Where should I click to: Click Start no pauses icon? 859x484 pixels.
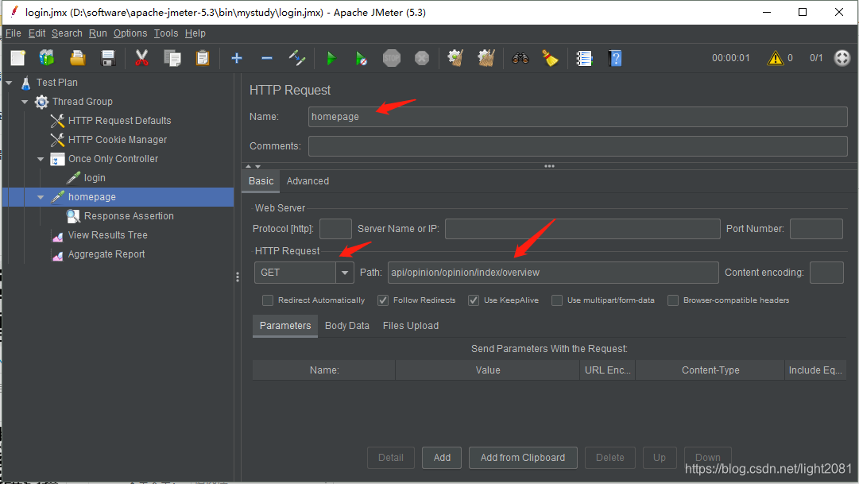click(x=361, y=58)
